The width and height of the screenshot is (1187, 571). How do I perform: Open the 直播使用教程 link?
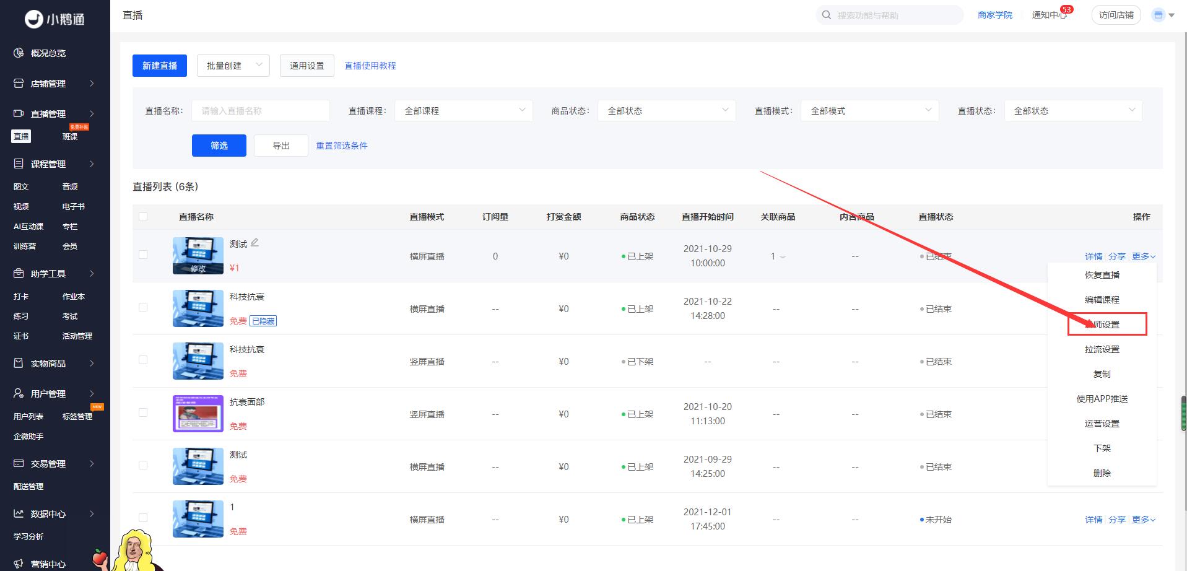coord(370,66)
